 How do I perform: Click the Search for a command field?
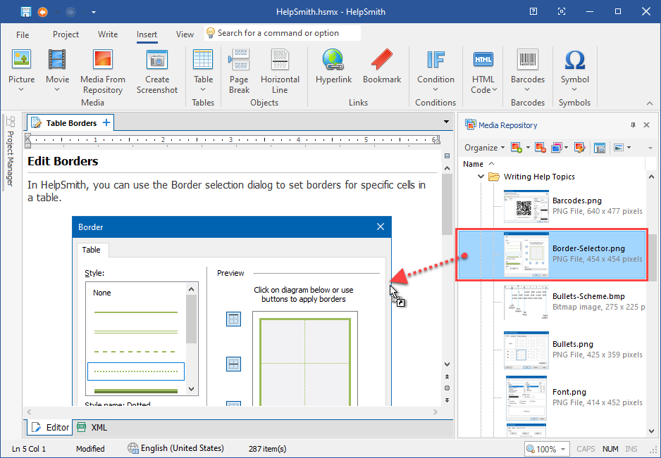click(x=283, y=33)
